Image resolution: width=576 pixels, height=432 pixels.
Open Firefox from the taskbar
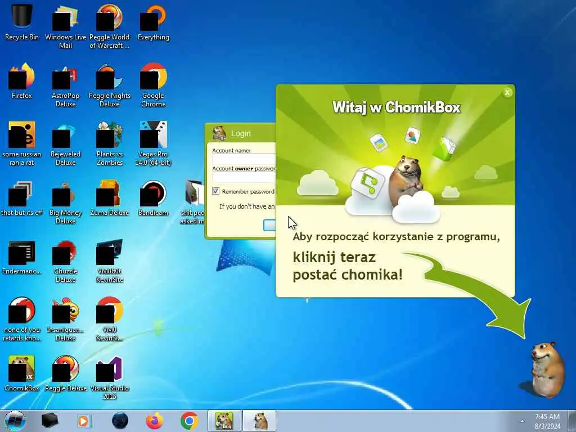[x=155, y=421]
